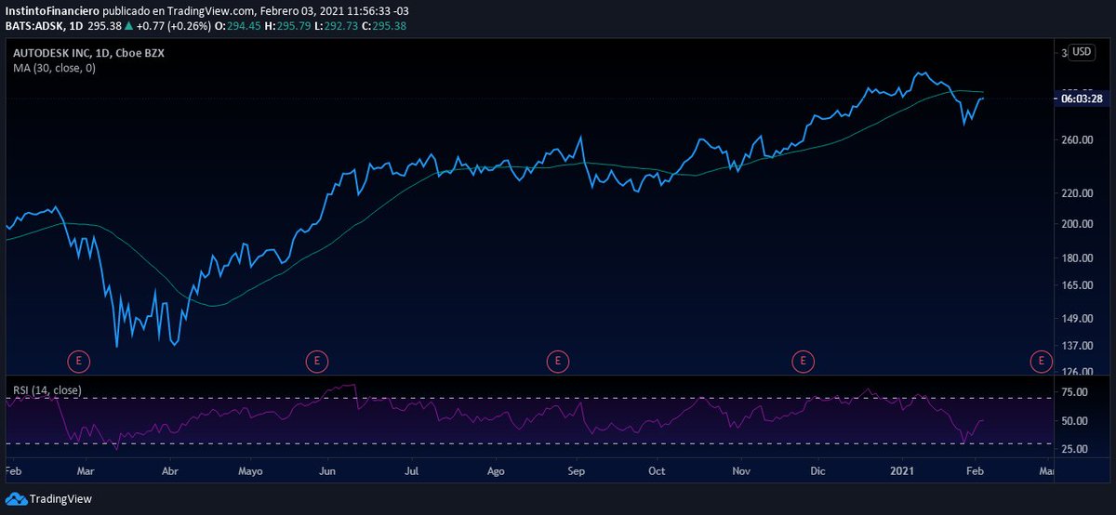Click the TradingView logo icon
Screen dimensions: 1116x515
click(x=15, y=499)
